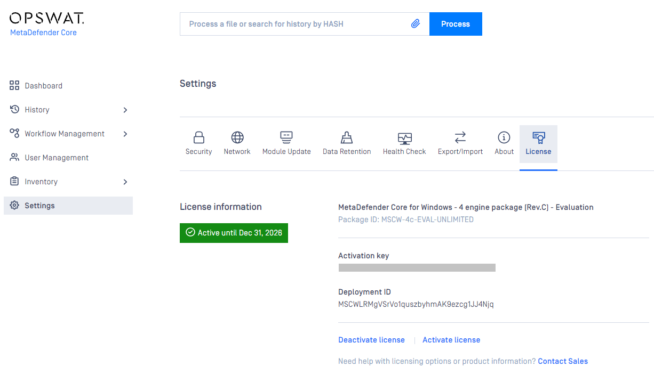Click the Data Retention broom icon

347,138
